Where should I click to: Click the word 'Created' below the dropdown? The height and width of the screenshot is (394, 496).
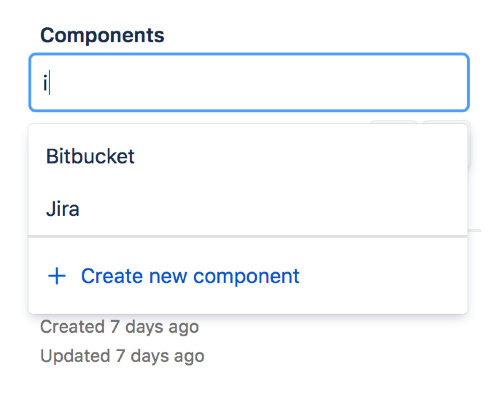click(72, 327)
